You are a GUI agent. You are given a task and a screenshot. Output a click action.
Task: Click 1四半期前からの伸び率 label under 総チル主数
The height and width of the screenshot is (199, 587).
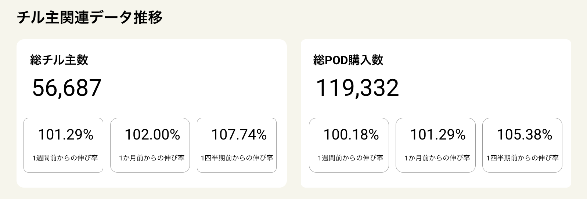237,158
